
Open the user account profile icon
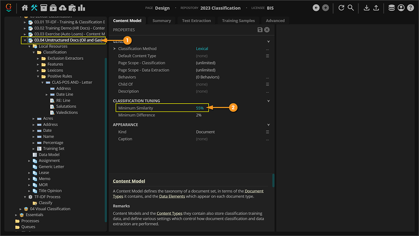point(401,8)
